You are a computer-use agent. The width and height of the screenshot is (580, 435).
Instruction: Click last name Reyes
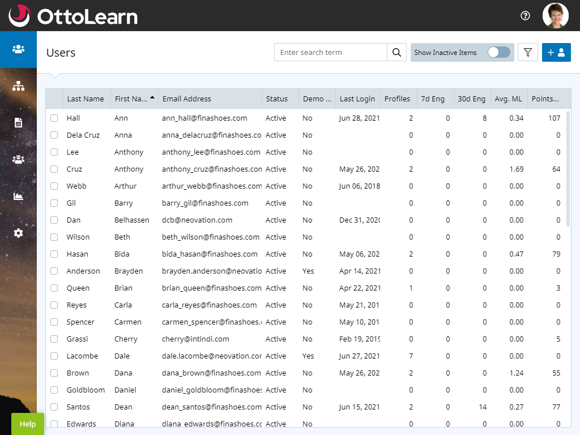coord(76,305)
